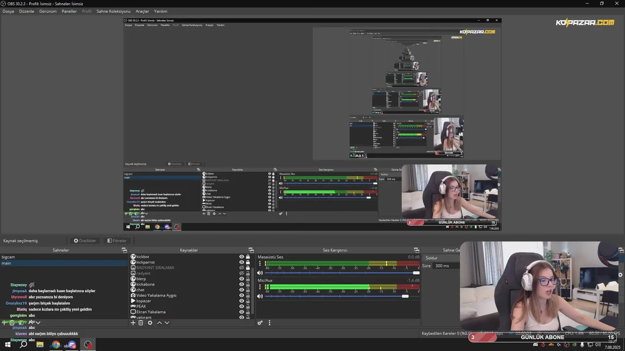Open the Sahne Koleksiyonu menu
The width and height of the screenshot is (625, 351).
point(113,11)
